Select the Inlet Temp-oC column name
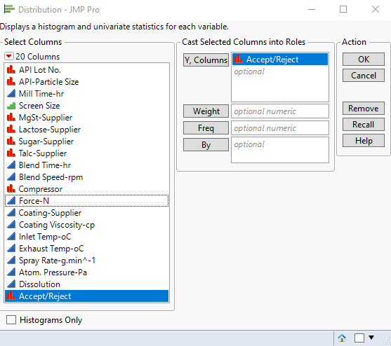The width and height of the screenshot is (391, 346). pyautogui.click(x=45, y=237)
